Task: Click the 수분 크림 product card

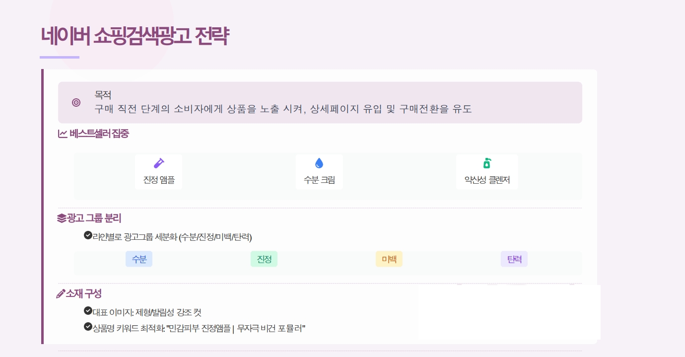Action: point(319,172)
